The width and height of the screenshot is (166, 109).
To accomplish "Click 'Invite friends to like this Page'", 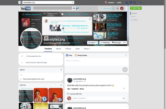I will [36, 62].
